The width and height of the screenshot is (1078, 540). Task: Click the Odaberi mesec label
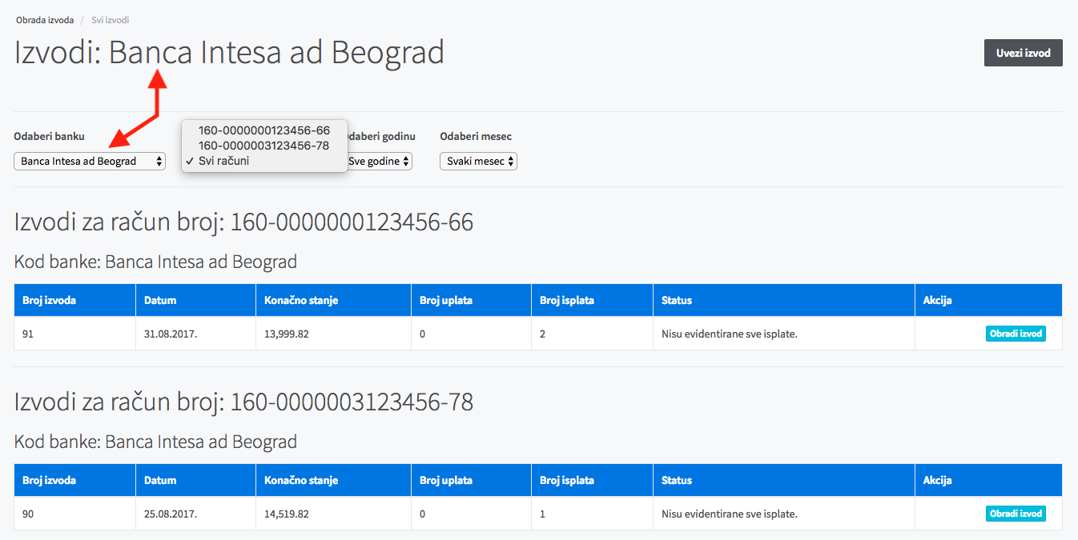[476, 137]
